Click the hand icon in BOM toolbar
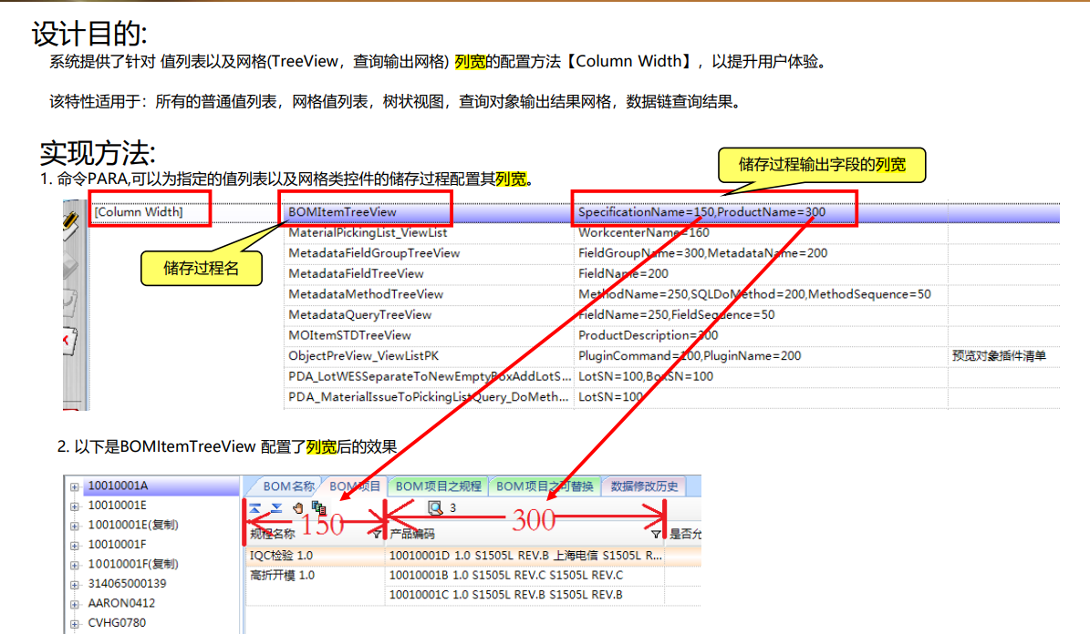The width and height of the screenshot is (1090, 634). point(297,508)
